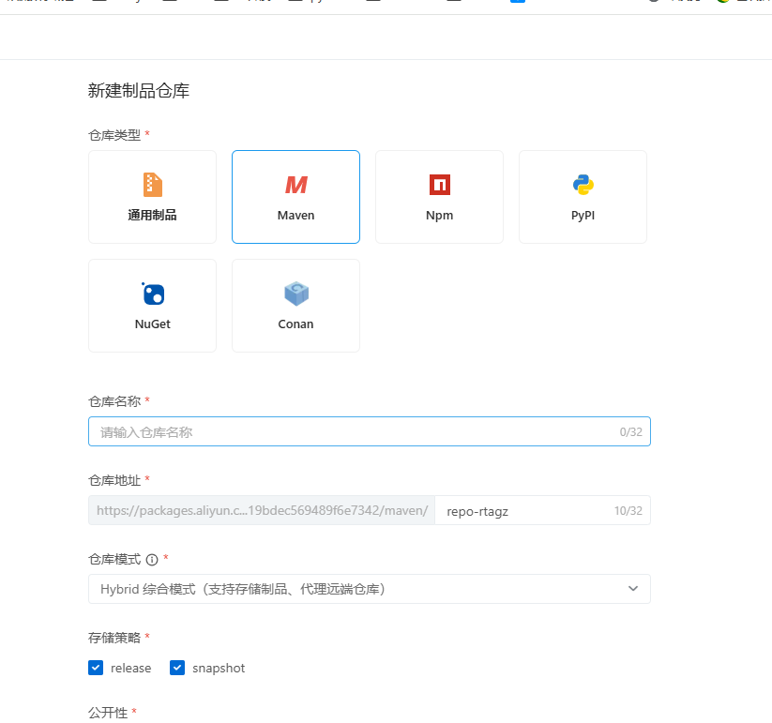Pick the Npm repository type card

(x=439, y=197)
